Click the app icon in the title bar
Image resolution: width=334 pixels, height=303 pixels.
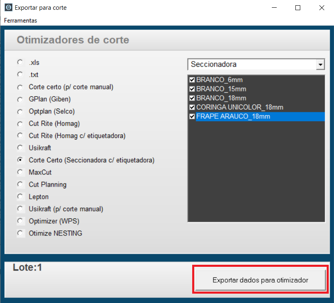(x=8, y=7)
